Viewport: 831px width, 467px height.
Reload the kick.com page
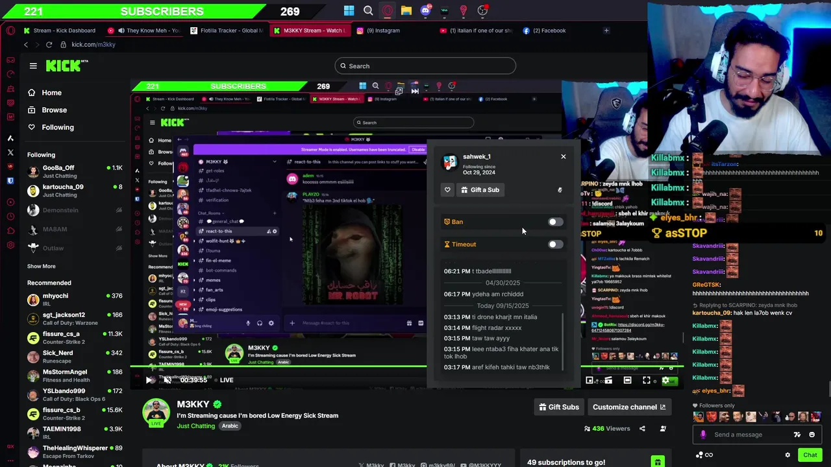[49, 45]
